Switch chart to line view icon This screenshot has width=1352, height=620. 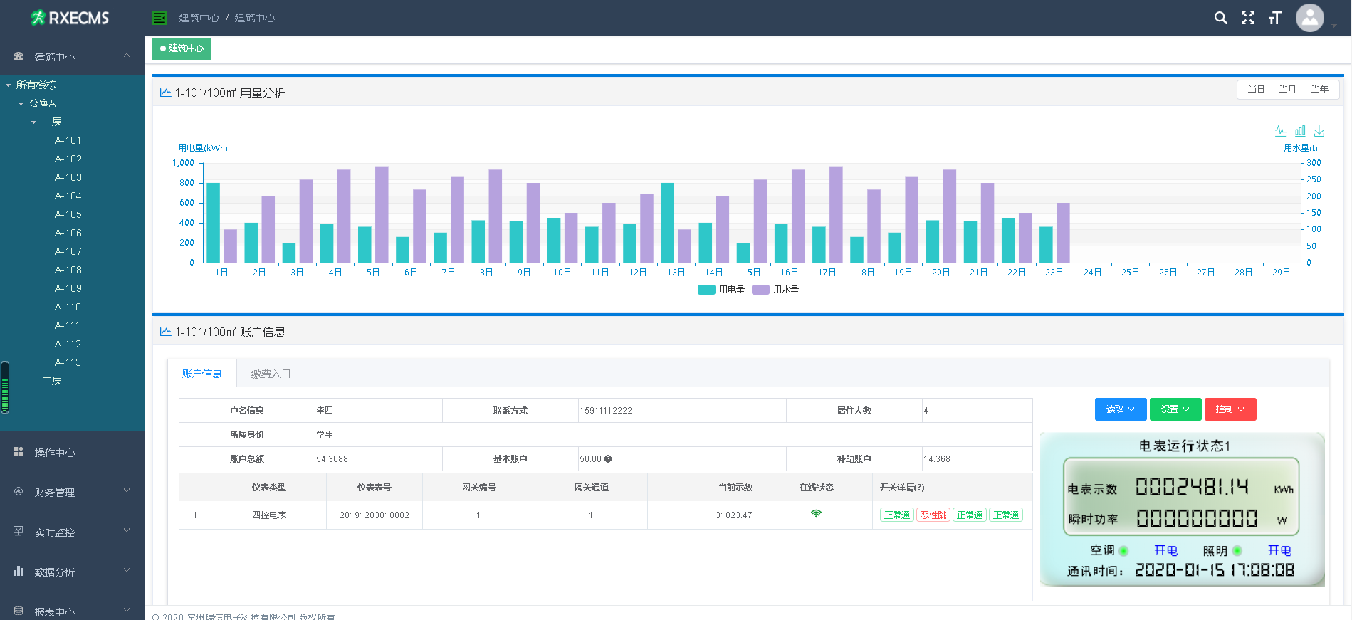(1280, 131)
